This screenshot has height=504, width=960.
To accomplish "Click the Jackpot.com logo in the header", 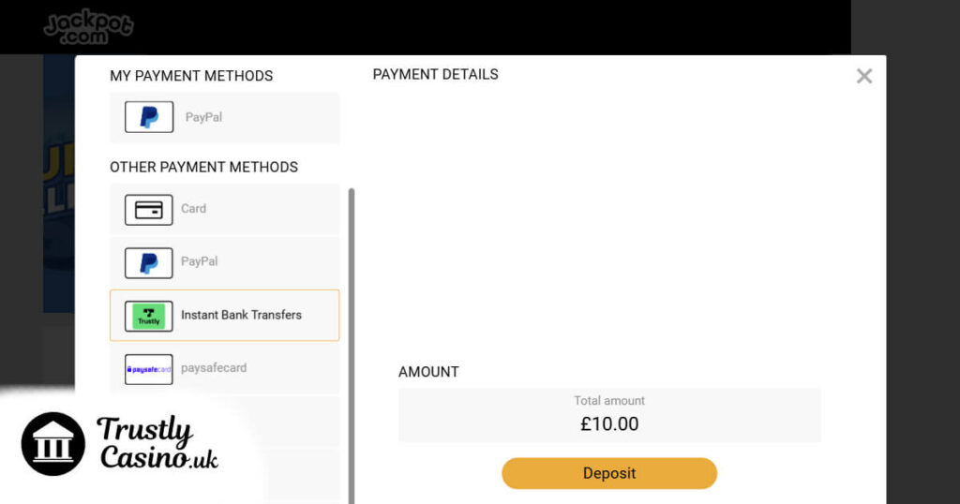I will 89,27.
